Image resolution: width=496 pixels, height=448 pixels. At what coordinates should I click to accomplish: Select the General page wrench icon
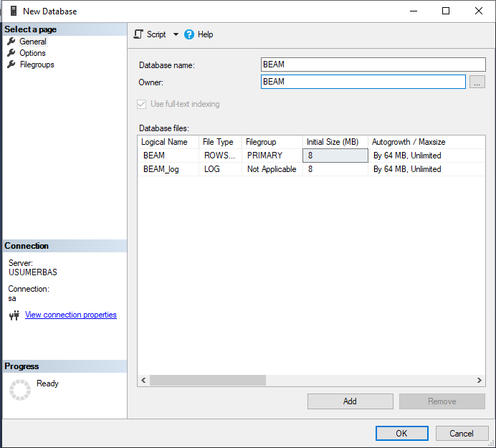[11, 42]
